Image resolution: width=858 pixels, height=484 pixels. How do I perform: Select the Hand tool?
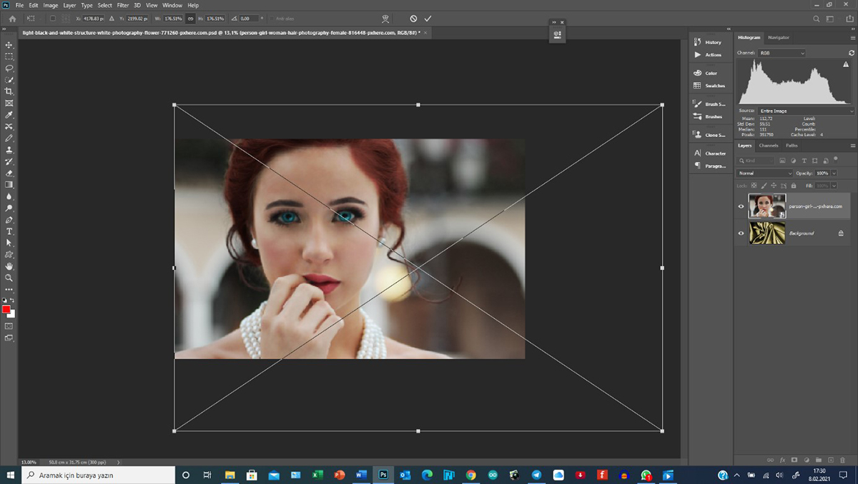(x=9, y=266)
